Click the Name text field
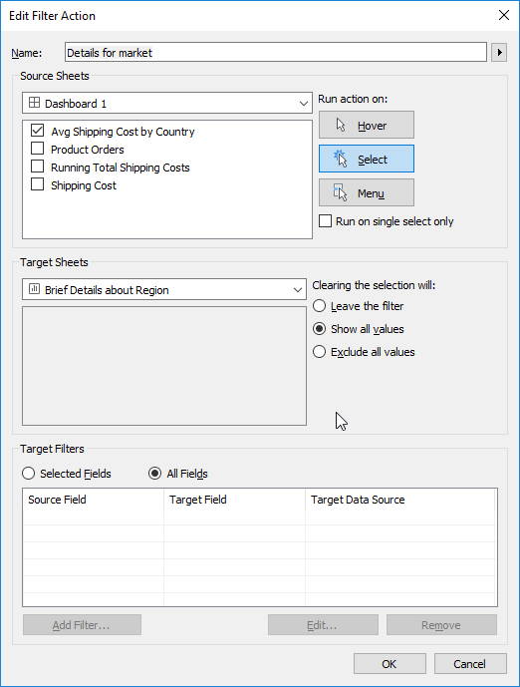This screenshot has height=687, width=520. click(276, 53)
